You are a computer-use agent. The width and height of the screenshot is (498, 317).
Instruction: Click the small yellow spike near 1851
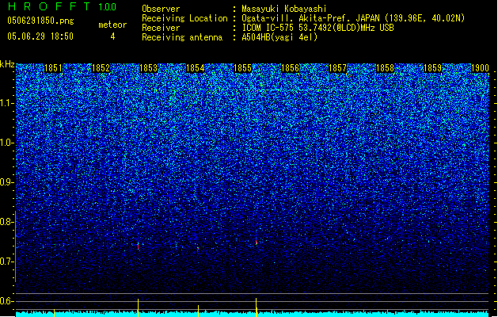[55, 312]
